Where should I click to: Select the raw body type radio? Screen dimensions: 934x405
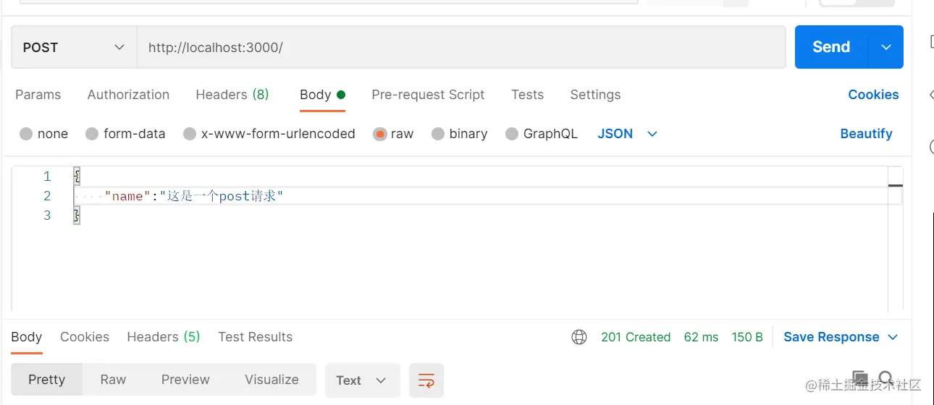380,134
